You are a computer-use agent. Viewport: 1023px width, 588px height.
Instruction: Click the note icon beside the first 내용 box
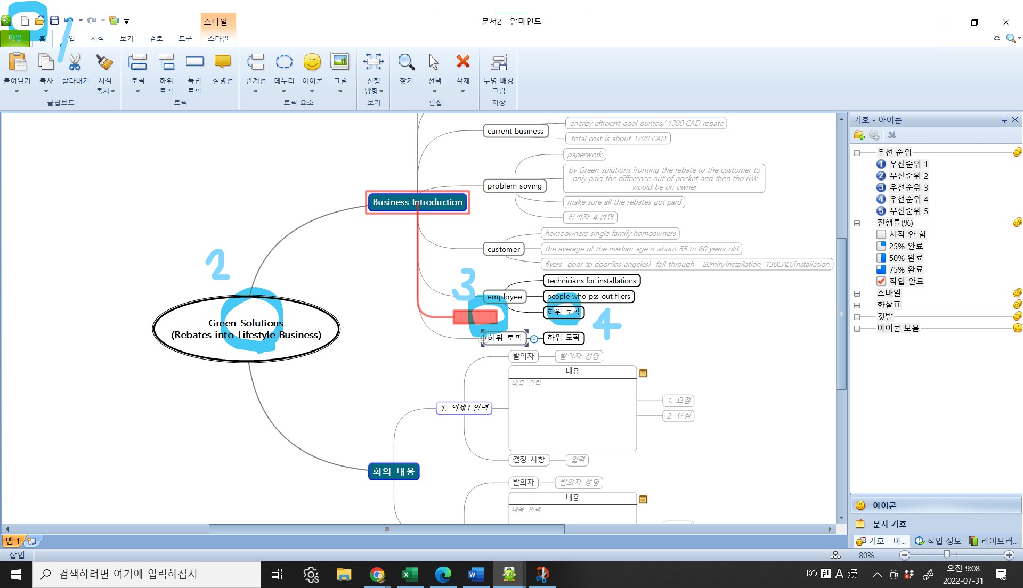[643, 373]
